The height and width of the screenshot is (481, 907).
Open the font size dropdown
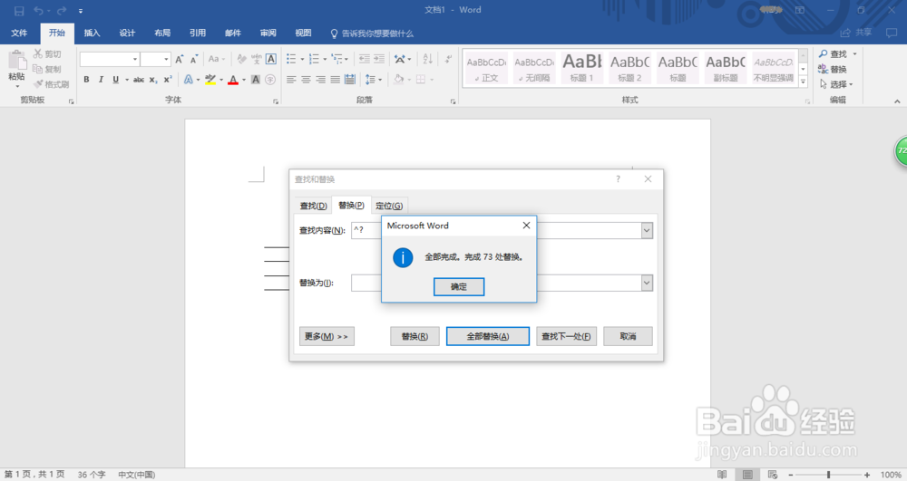coord(166,59)
